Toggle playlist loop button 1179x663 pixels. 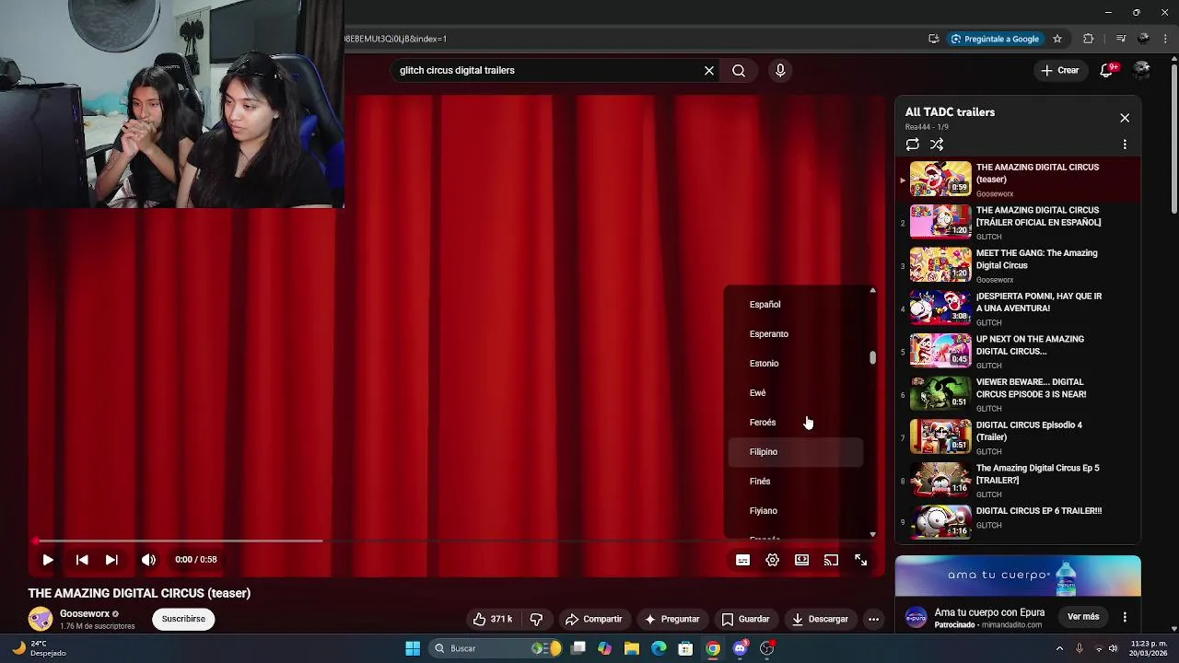tap(912, 145)
